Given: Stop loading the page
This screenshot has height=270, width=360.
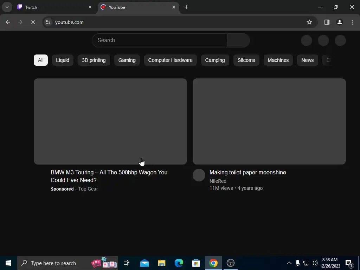Looking at the screenshot, I should pos(33,22).
